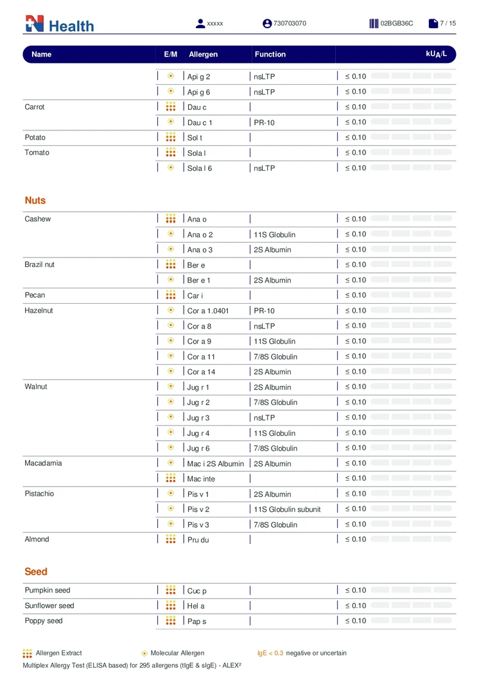The image size is (479, 678).
Task: Click the Molecular Allergen legend icon
Action: pyautogui.click(x=144, y=653)
